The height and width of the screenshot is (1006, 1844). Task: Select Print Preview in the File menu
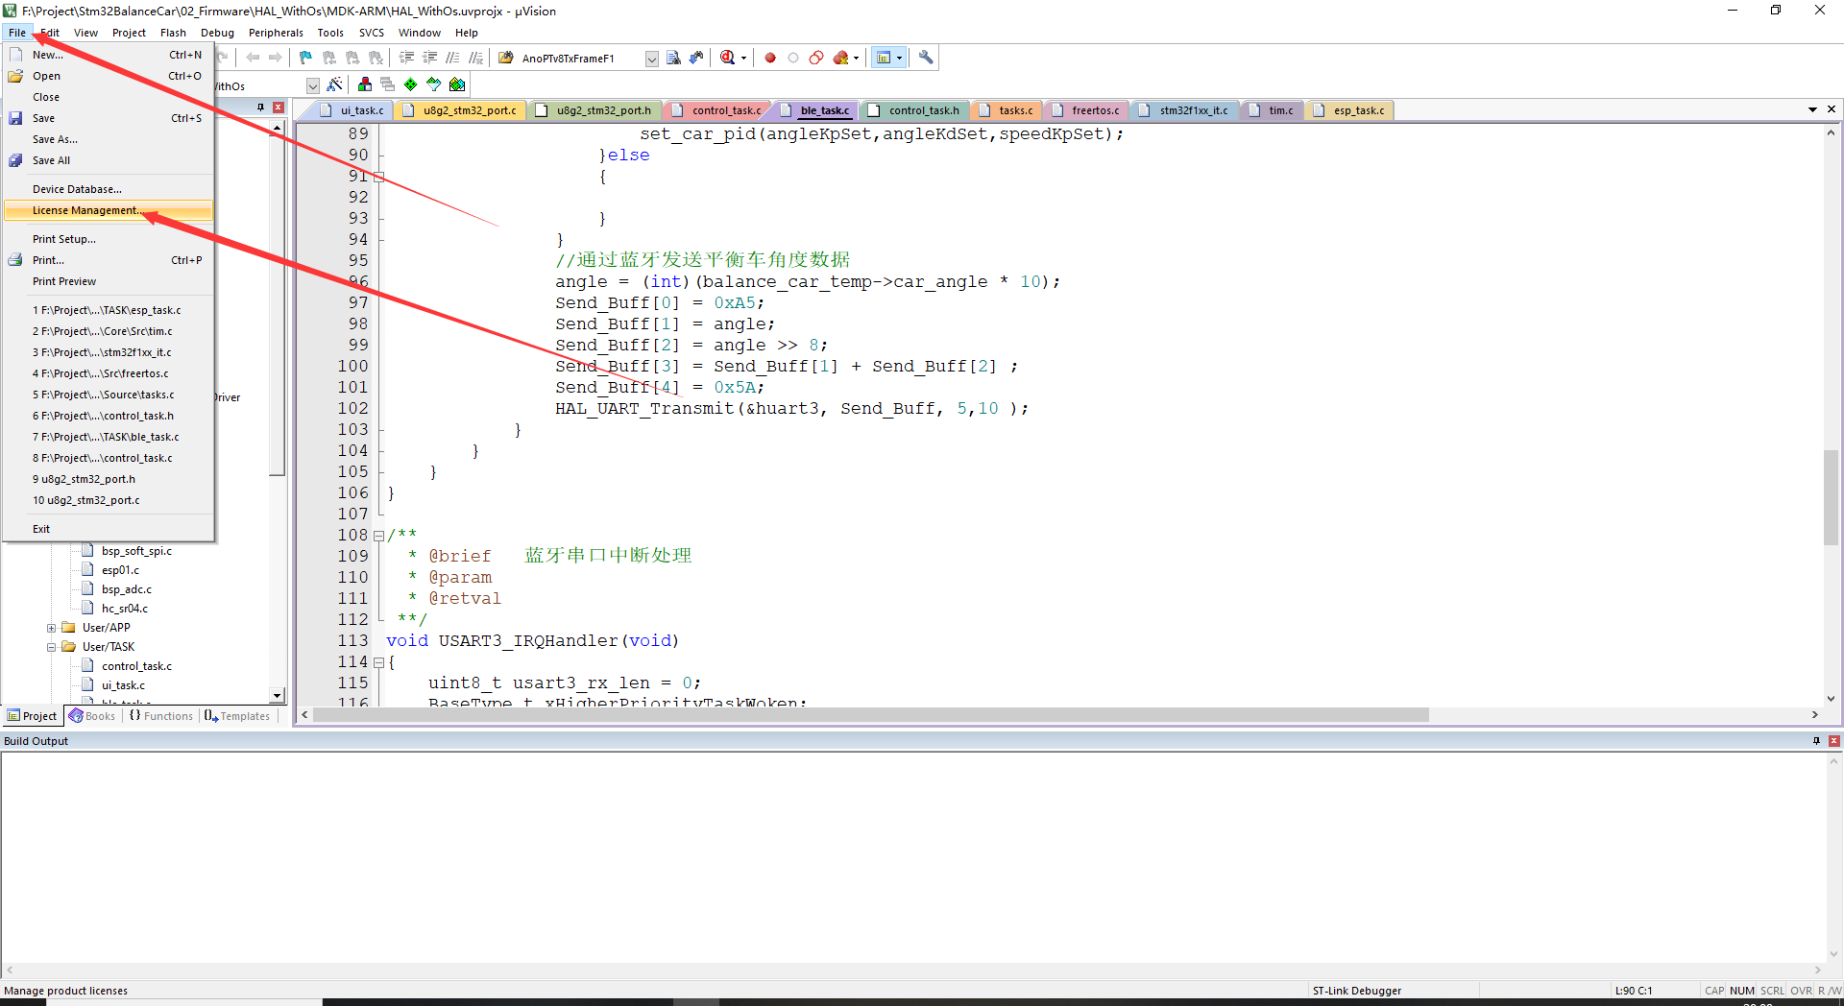(x=108, y=281)
